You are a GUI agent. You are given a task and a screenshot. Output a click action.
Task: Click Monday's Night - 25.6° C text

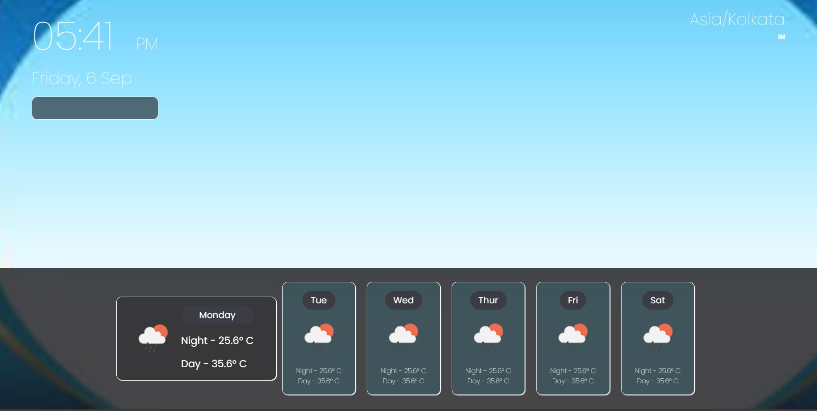(217, 340)
